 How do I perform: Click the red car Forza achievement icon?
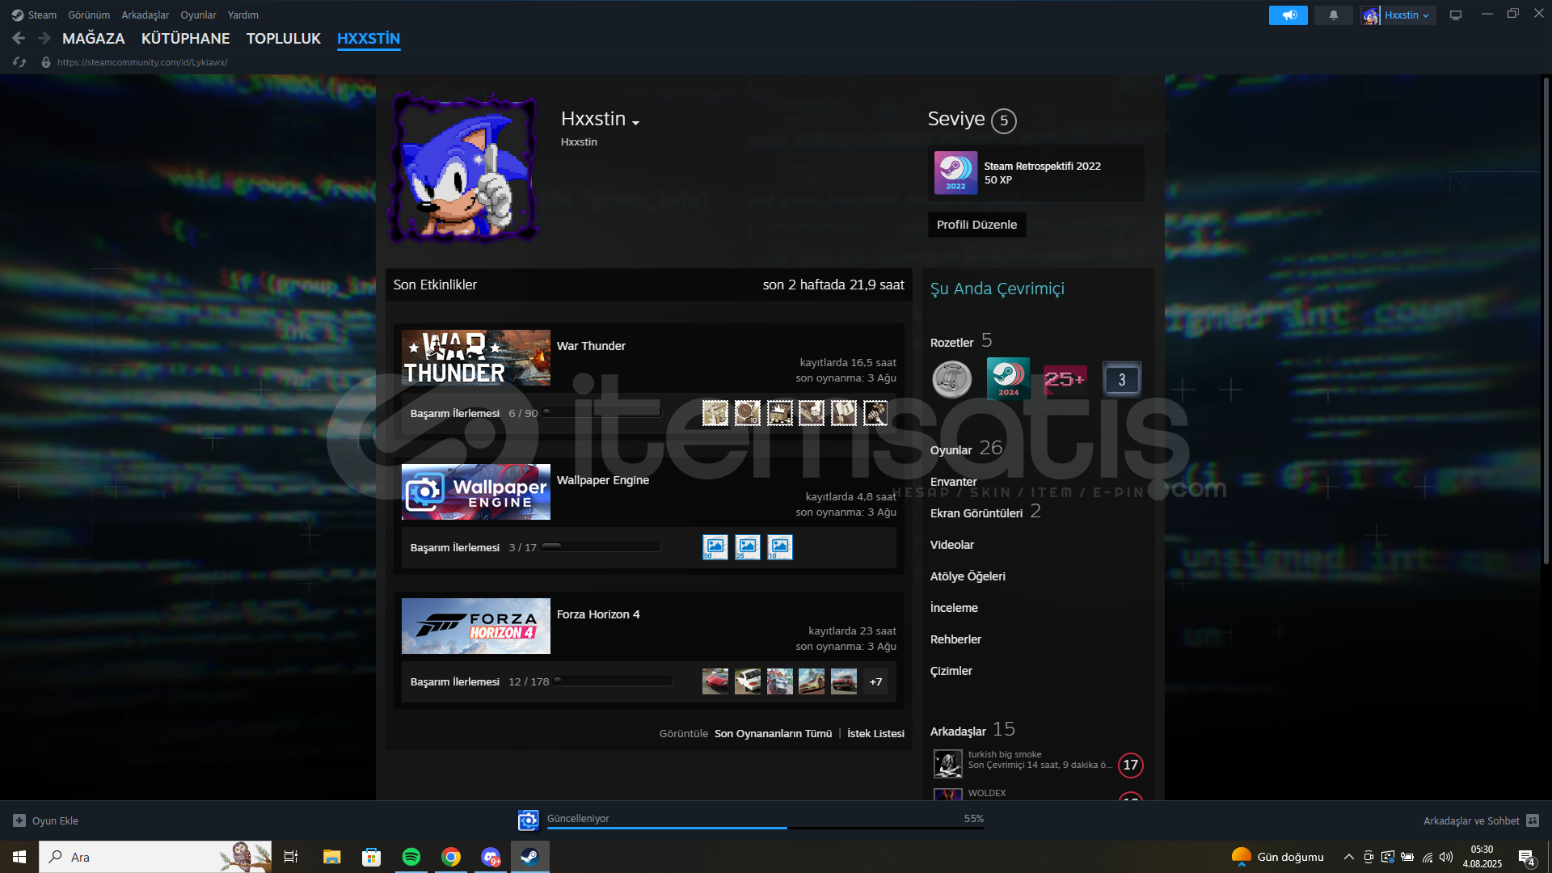pos(715,681)
